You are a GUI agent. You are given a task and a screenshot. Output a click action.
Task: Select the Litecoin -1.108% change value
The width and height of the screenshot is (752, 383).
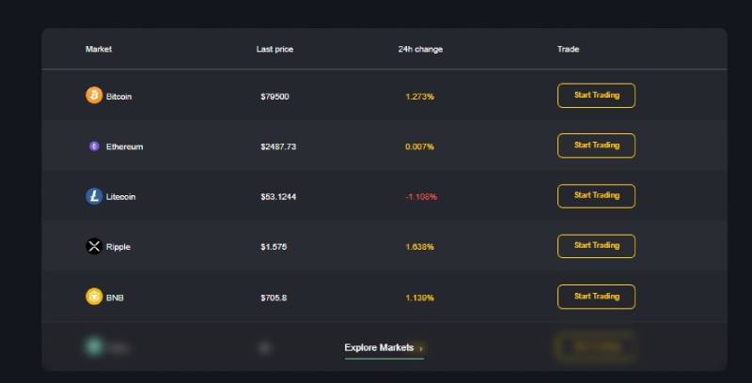[x=421, y=197]
